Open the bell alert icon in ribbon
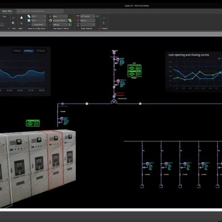 point(22,18)
